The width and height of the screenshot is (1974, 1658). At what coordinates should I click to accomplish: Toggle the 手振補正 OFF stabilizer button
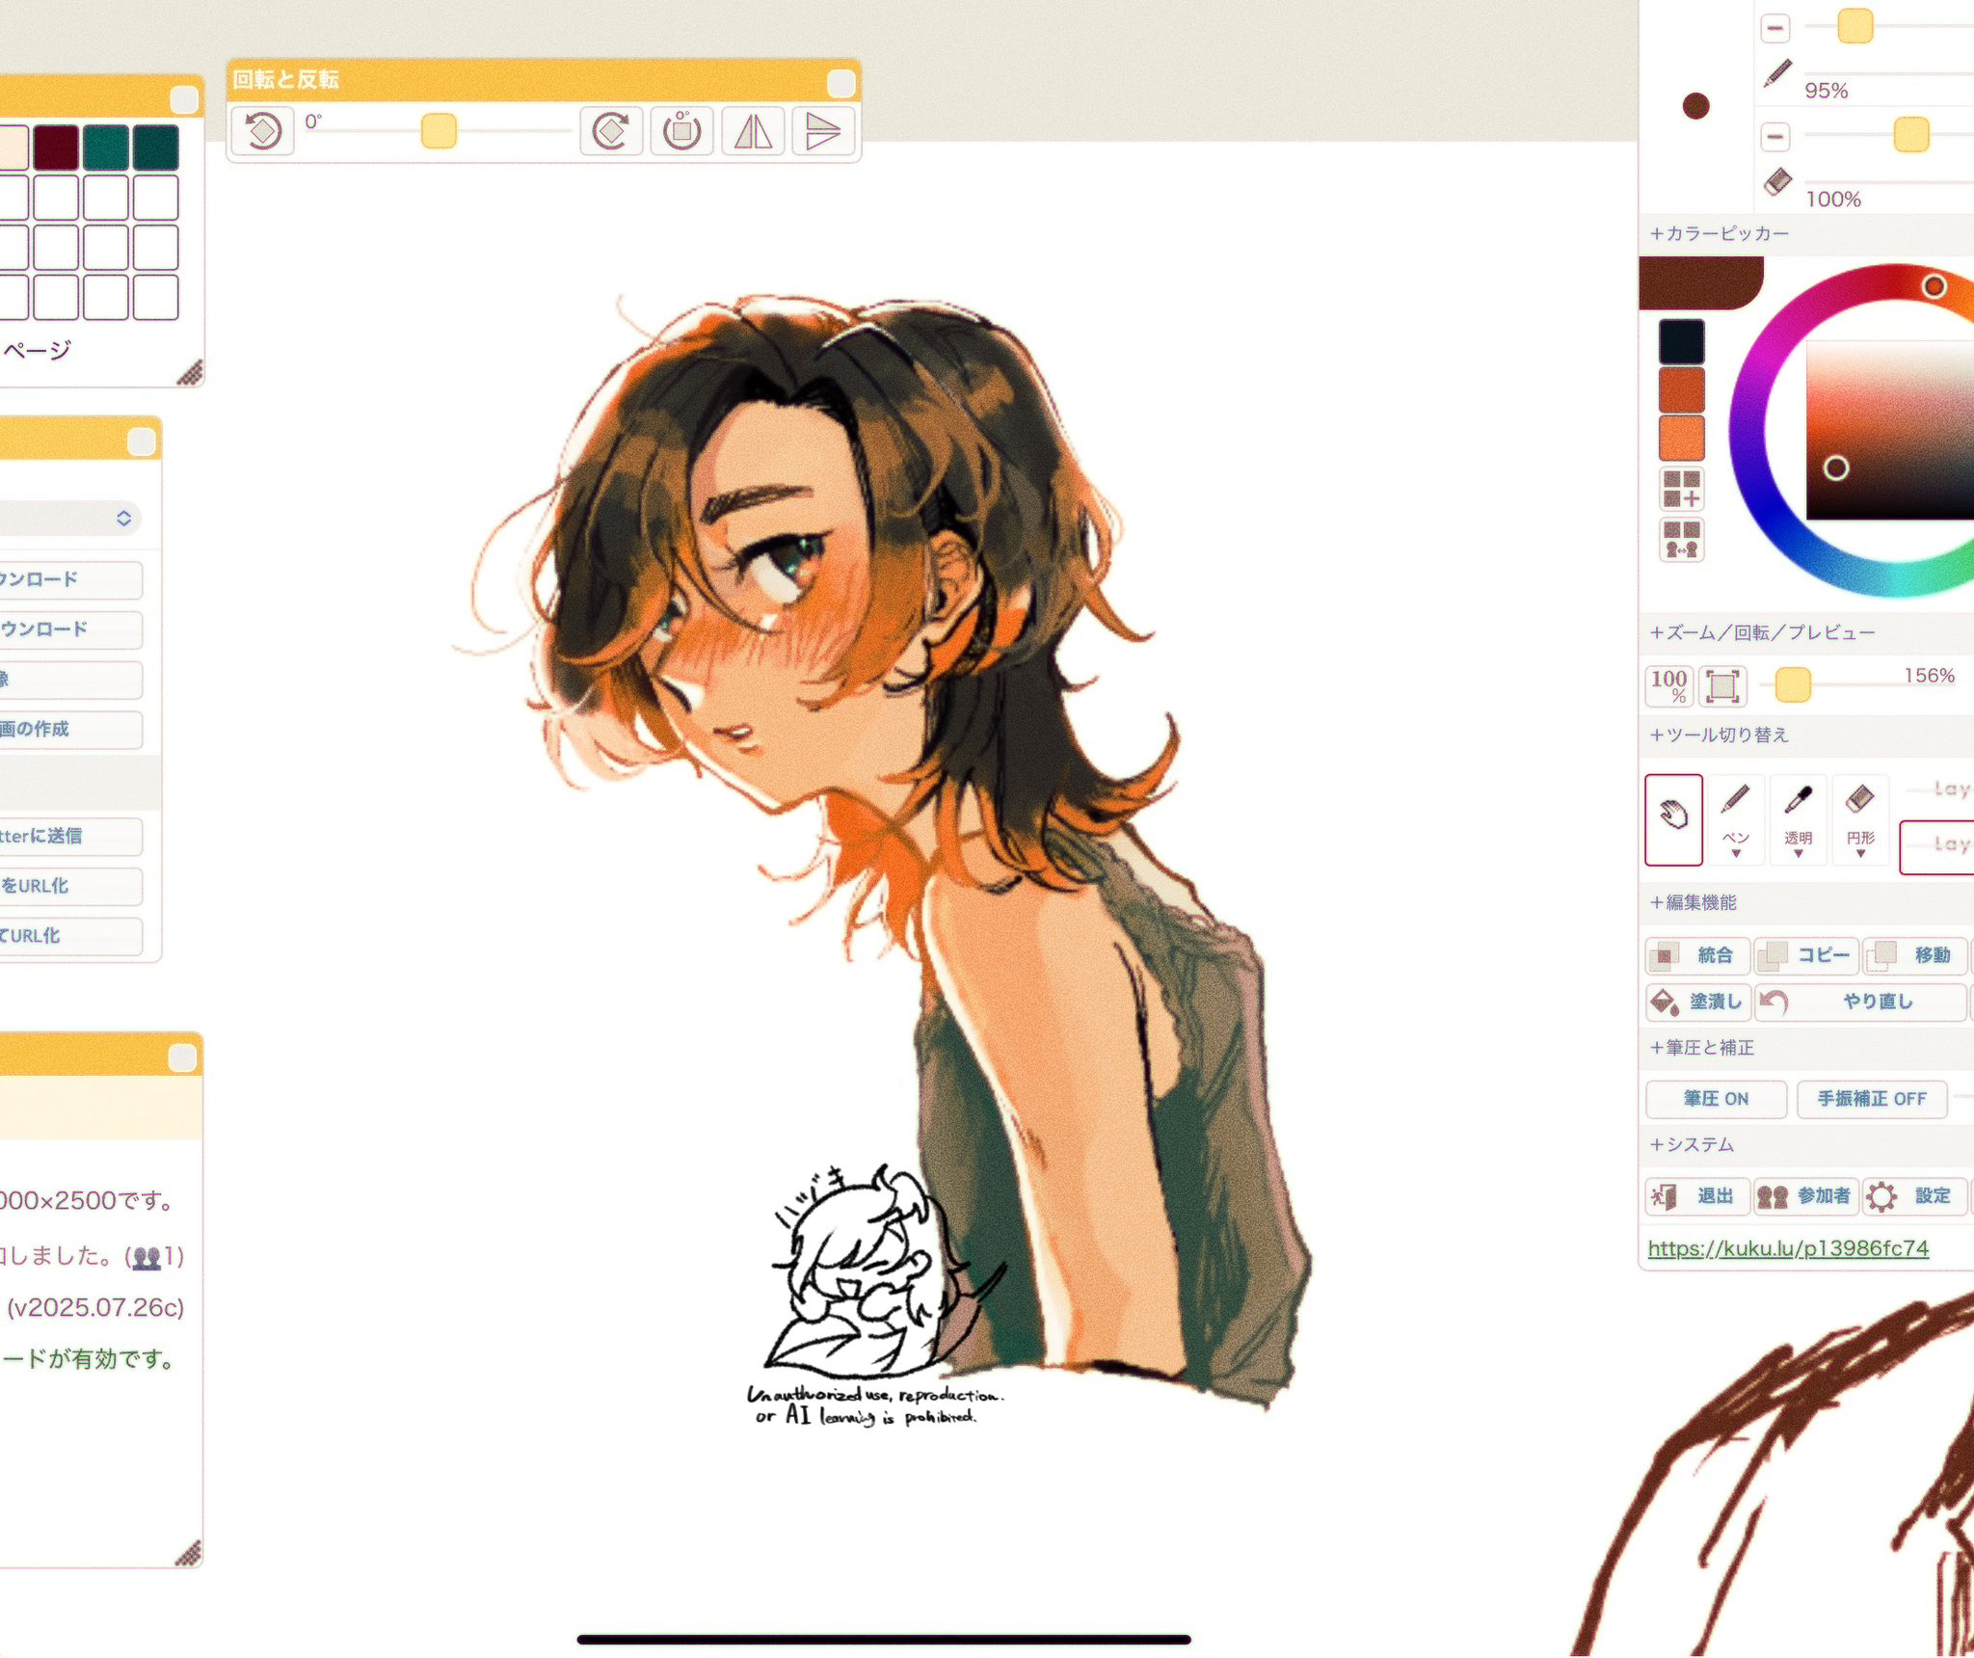coord(1871,1098)
